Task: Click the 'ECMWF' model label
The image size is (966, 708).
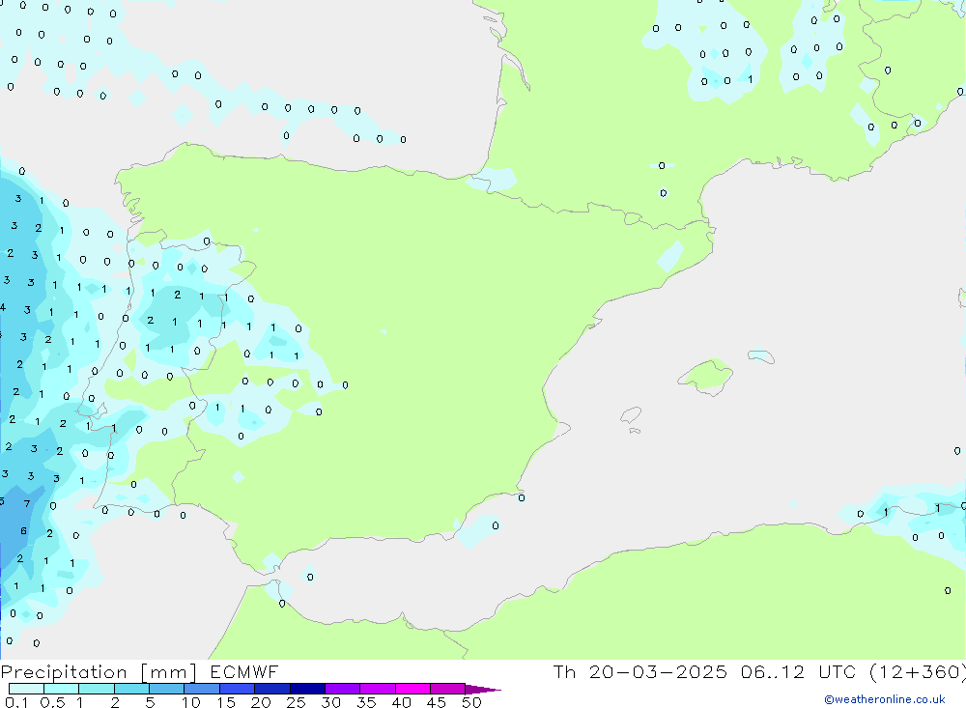Action: [x=244, y=671]
